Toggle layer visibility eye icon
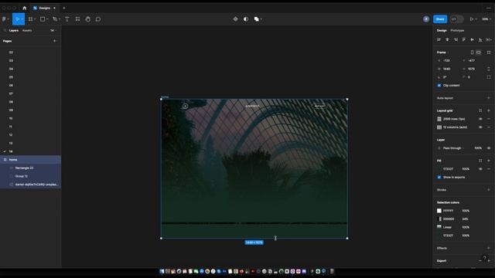This screenshot has height=278, width=495. [489, 148]
